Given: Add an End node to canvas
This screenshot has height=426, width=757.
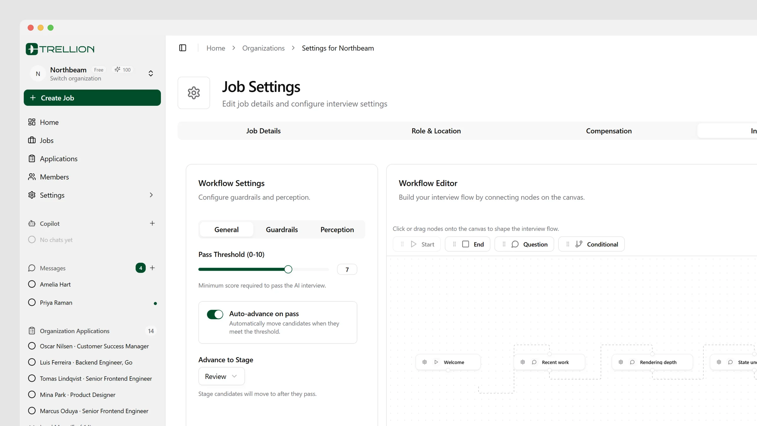Looking at the screenshot, I should (467, 244).
